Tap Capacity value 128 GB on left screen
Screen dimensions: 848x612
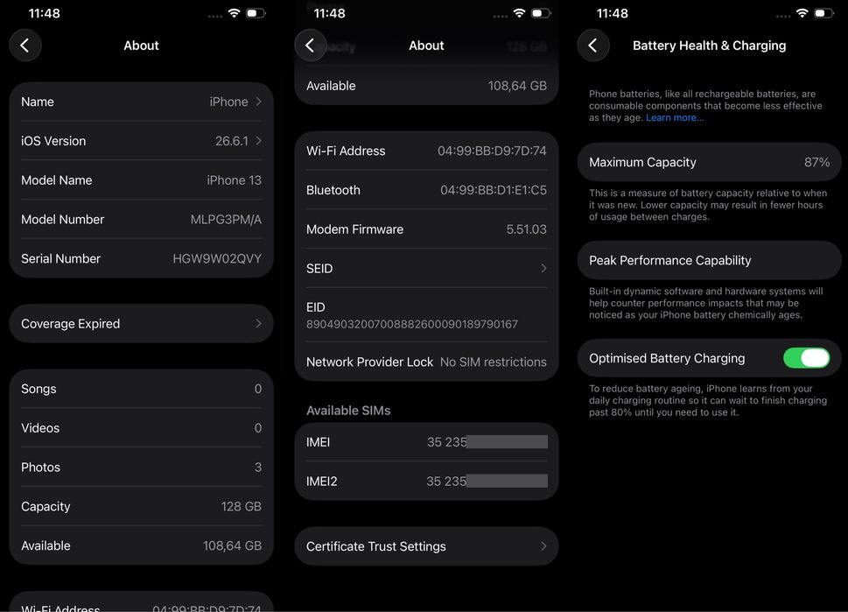[x=242, y=506]
